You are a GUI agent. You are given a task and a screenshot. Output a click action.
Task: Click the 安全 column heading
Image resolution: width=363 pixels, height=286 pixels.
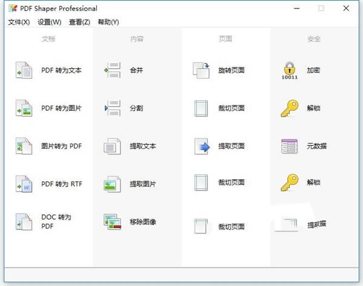click(x=314, y=39)
